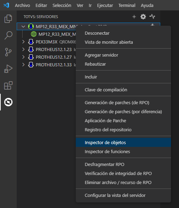Image resolution: width=179 pixels, height=208 pixels.
Task: Choose Agregar servidor in context menu
Action: 123,55
